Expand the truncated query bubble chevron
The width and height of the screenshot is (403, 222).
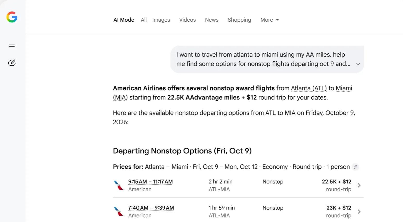[358, 64]
